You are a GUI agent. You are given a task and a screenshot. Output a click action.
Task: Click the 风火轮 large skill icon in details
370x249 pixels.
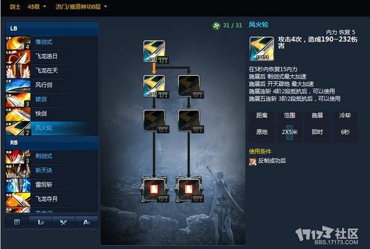pyautogui.click(x=262, y=49)
